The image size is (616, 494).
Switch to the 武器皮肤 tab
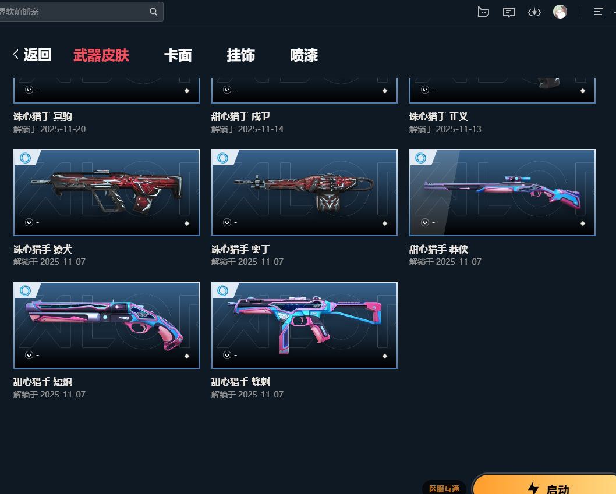pos(101,55)
